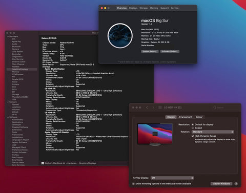Select Applications under Software
246x193 pixels.
point(17,122)
